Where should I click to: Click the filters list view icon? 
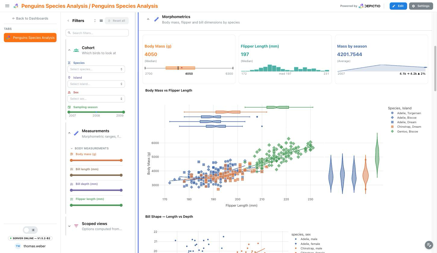(101, 21)
